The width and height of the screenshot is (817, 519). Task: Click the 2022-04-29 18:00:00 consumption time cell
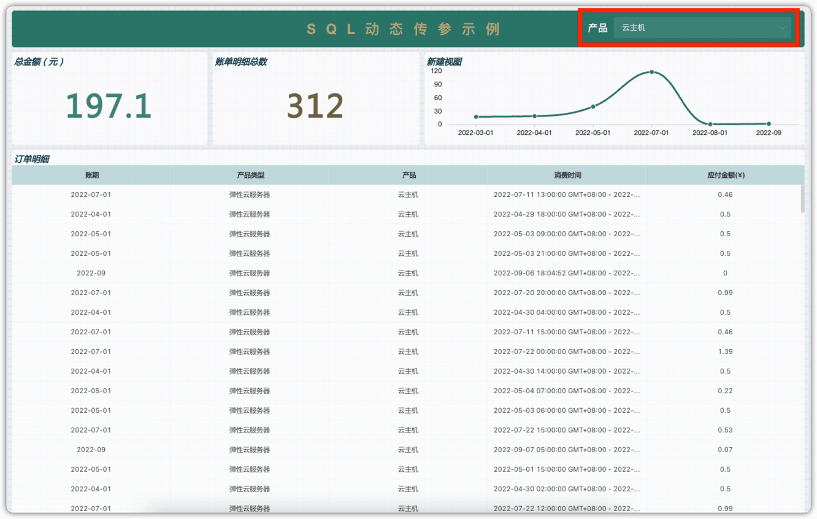point(567,214)
